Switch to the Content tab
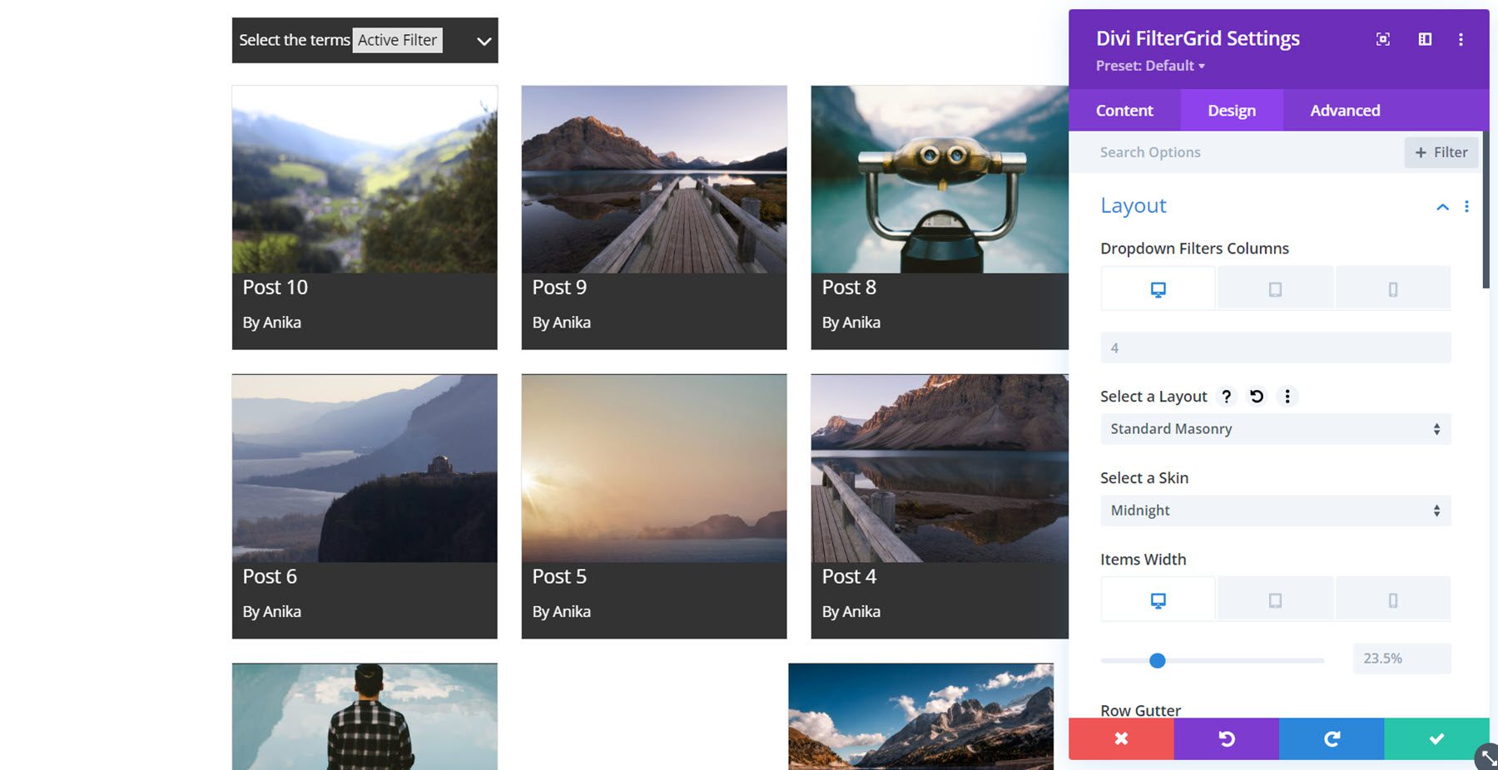The width and height of the screenshot is (1498, 770). tap(1124, 110)
